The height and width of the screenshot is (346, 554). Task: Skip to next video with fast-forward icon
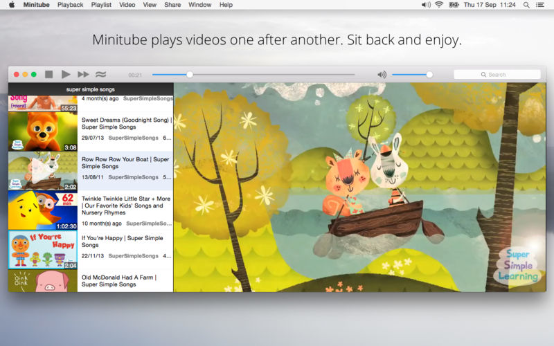tap(83, 74)
